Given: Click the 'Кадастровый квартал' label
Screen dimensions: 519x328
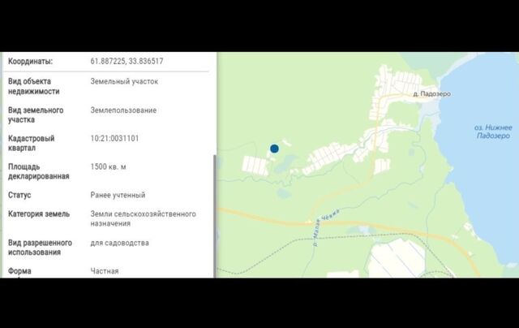Looking at the screenshot, I should tap(31, 143).
